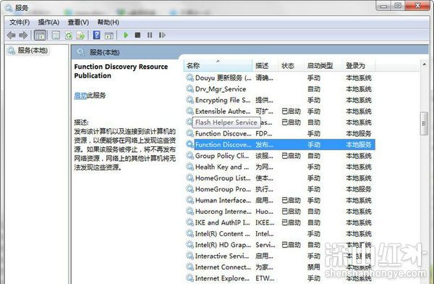Screen dimensions: 434x284
Task: Select the Encrypting File S... service
Action: 280,100
